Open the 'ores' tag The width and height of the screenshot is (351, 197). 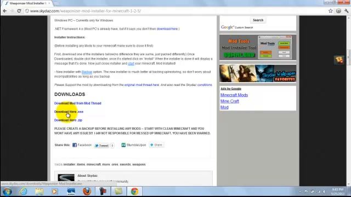115,164
